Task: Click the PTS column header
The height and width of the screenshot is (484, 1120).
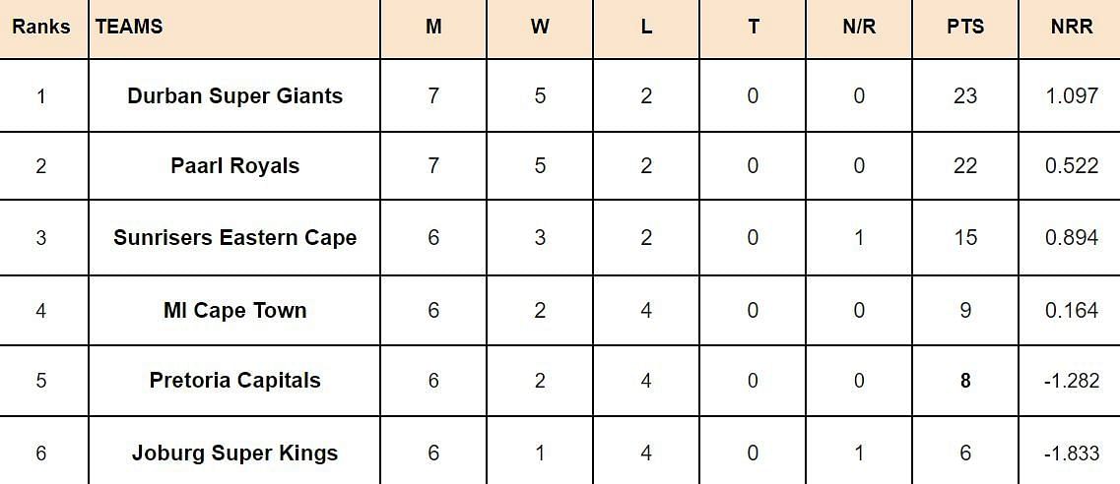Action: (965, 28)
